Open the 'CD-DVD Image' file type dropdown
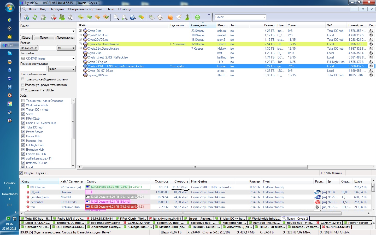The width and height of the screenshot is (376, 235). (x=73, y=59)
